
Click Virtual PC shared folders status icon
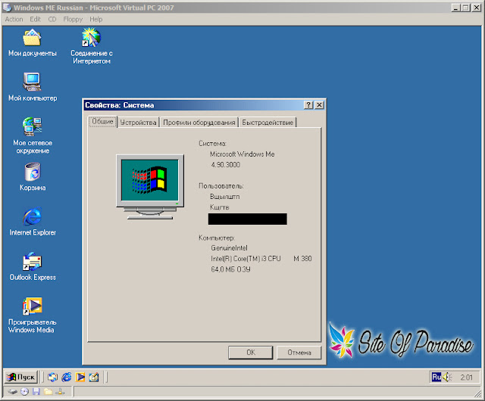[48, 392]
